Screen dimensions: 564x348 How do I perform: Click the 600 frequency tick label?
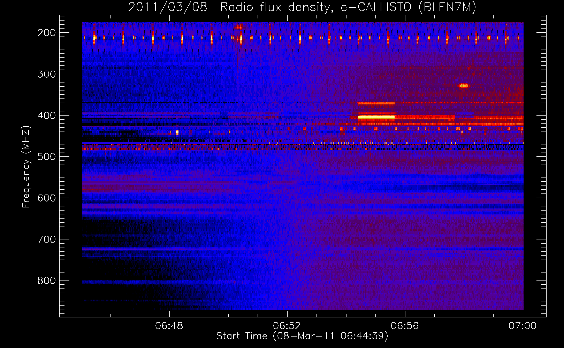[47, 198]
